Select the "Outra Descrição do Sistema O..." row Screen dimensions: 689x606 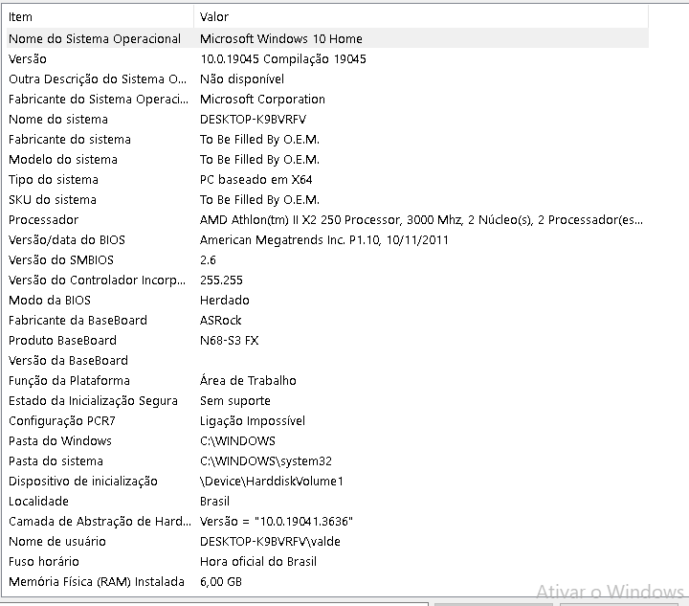point(327,79)
